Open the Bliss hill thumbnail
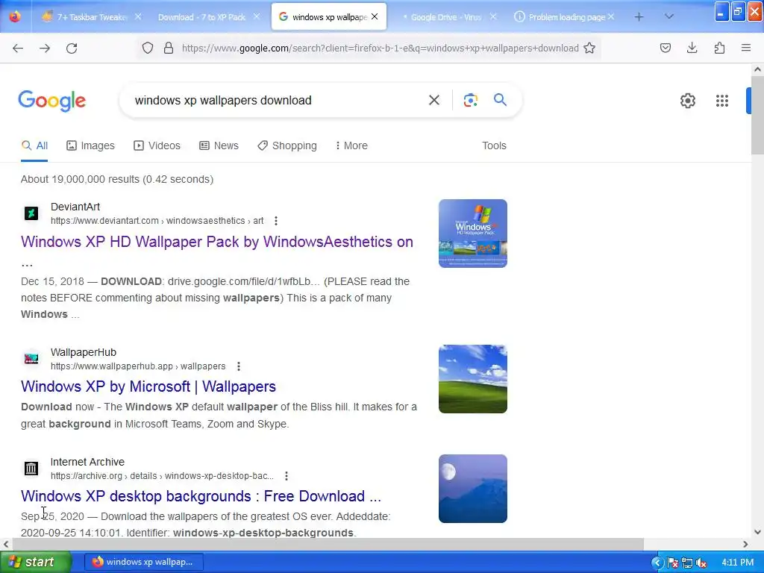764x573 pixels. (472, 379)
